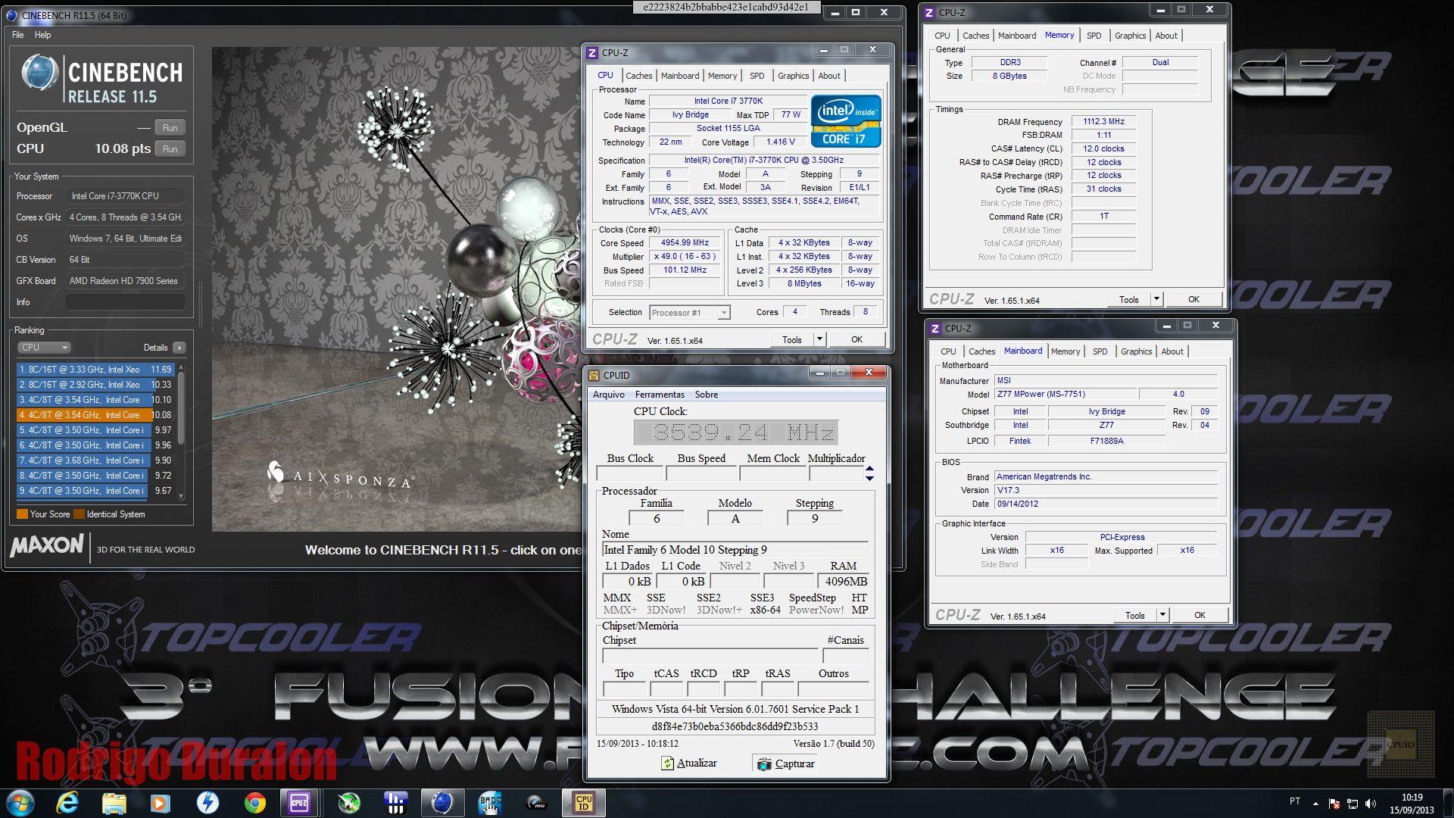Open the MSI gauge taskbar icon
The width and height of the screenshot is (1454, 818).
[x=537, y=803]
